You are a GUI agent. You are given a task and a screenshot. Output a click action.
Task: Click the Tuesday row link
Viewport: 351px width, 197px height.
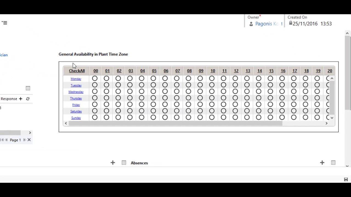76,85
